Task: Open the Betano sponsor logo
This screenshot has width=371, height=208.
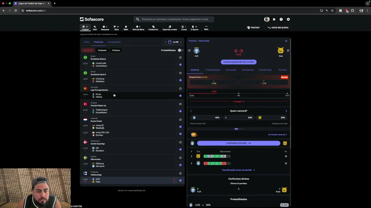Action: click(284, 77)
